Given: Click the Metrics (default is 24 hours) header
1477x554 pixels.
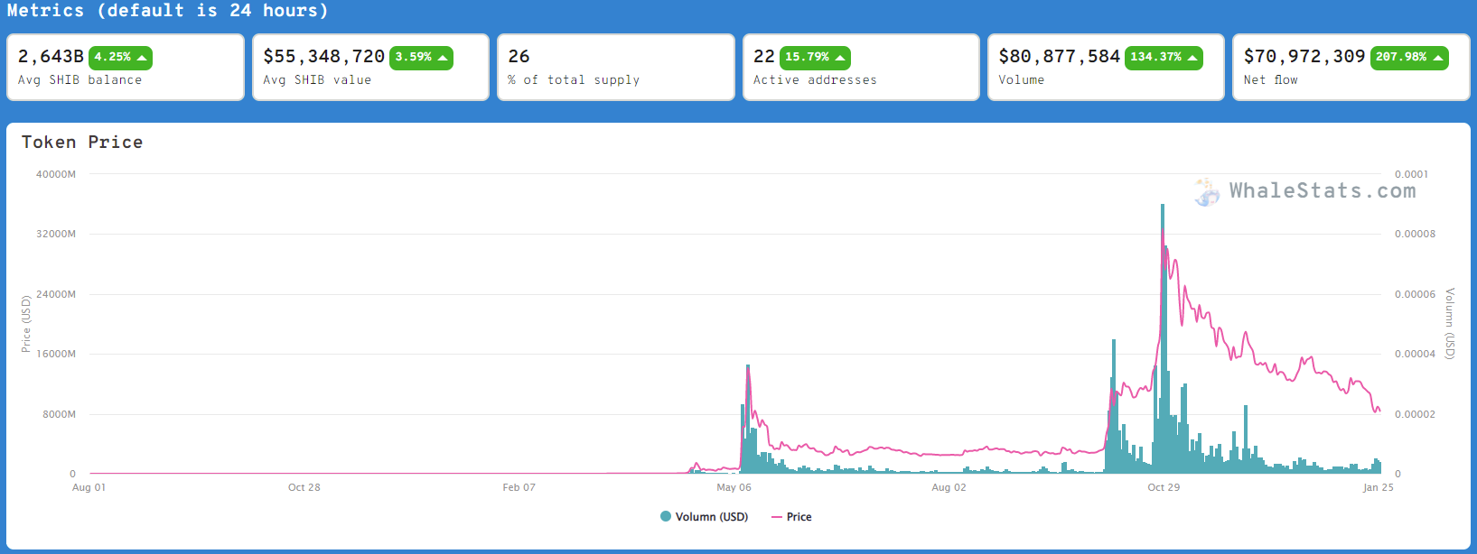Looking at the screenshot, I should click(168, 11).
